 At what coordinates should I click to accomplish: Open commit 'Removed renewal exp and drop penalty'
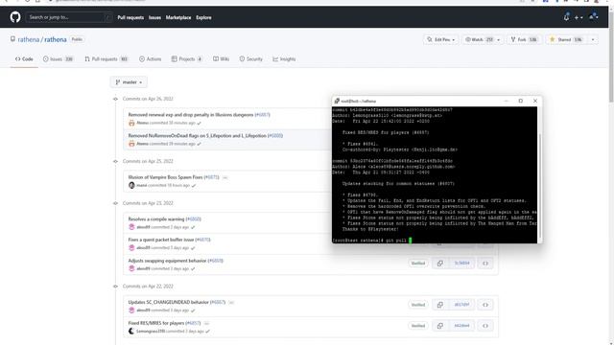pos(191,115)
